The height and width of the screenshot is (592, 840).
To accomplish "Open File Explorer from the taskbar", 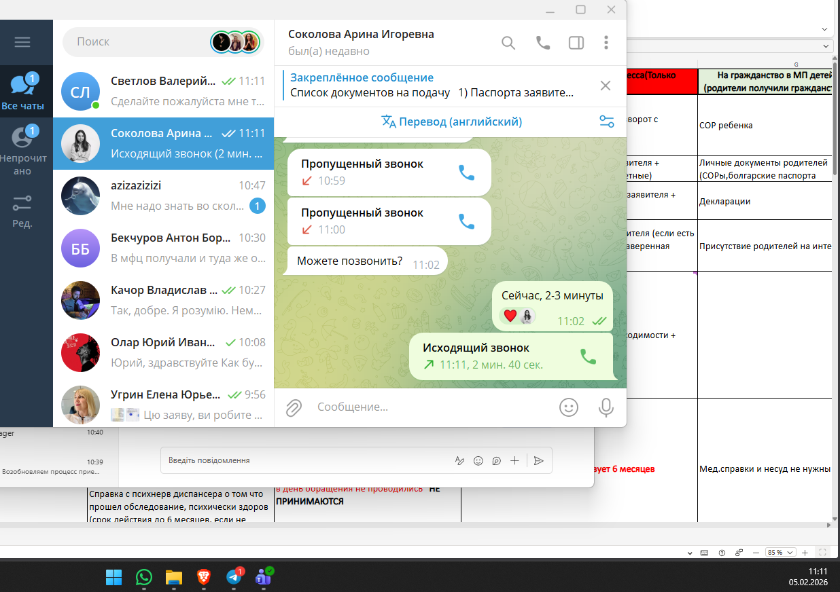I will click(174, 578).
